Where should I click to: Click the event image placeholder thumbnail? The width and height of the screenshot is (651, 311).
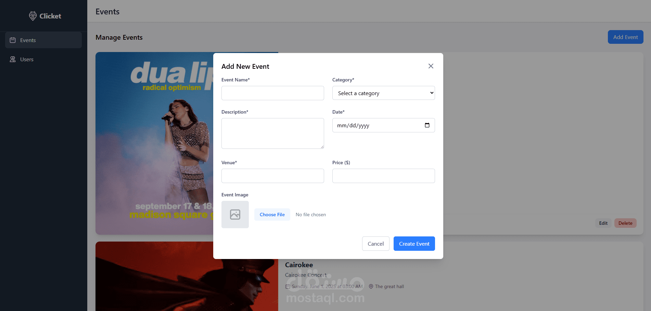pos(235,215)
